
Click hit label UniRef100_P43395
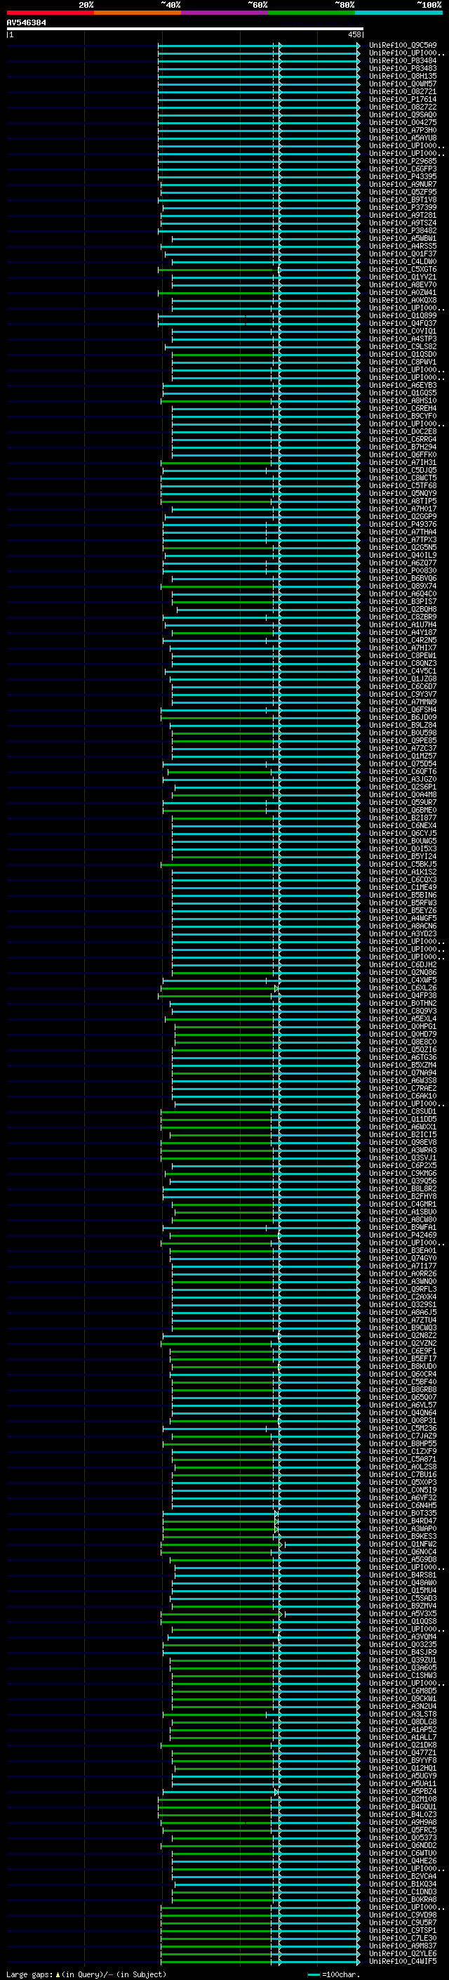coord(402,177)
